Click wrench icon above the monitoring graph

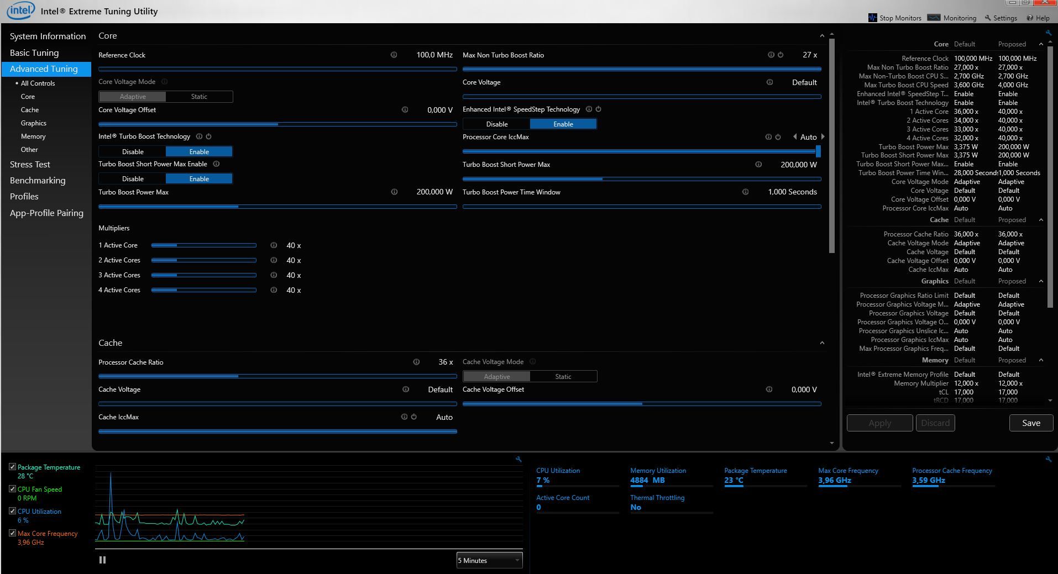518,459
